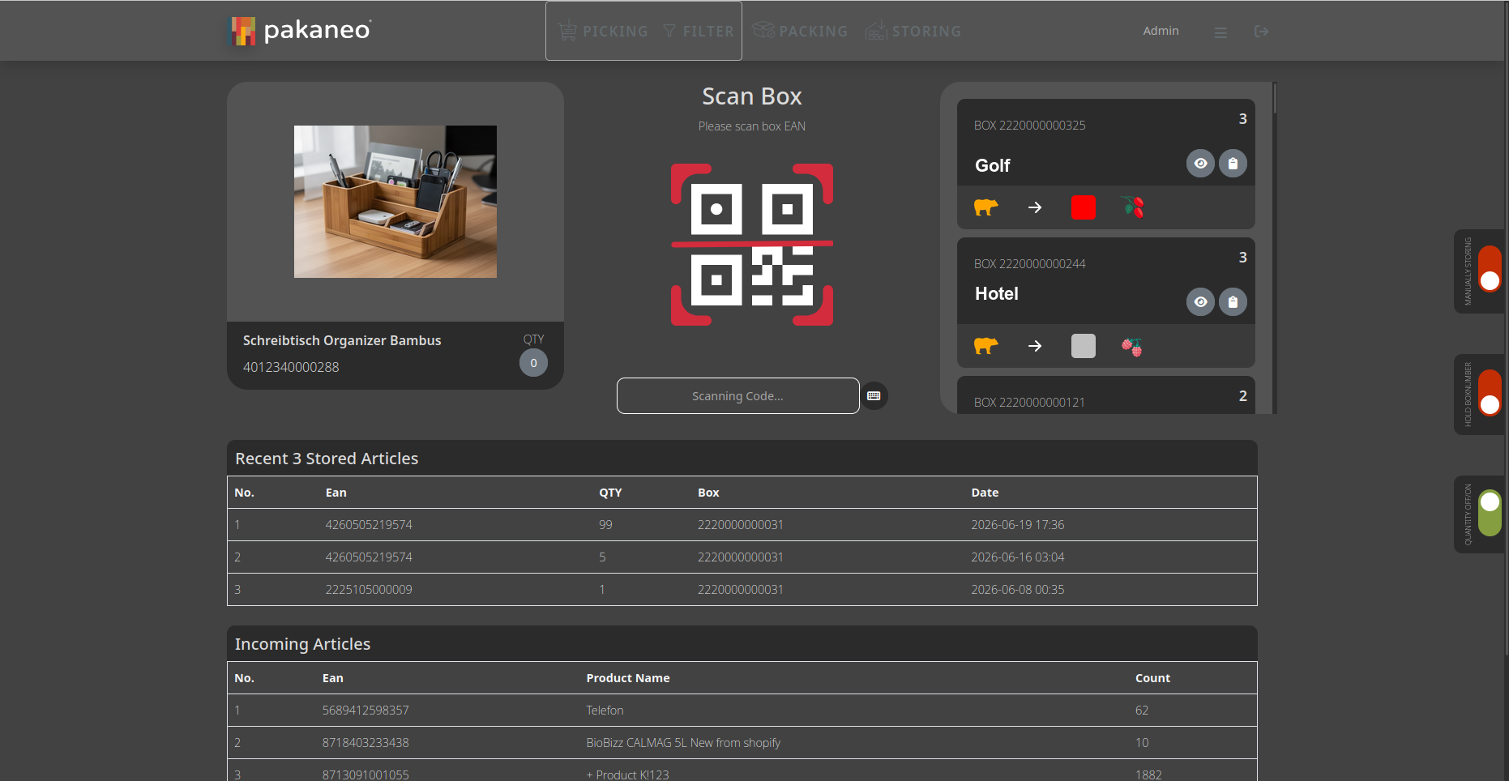Image resolution: width=1509 pixels, height=781 pixels.
Task: Click date 2026-06-16 03:04
Action: click(1018, 557)
